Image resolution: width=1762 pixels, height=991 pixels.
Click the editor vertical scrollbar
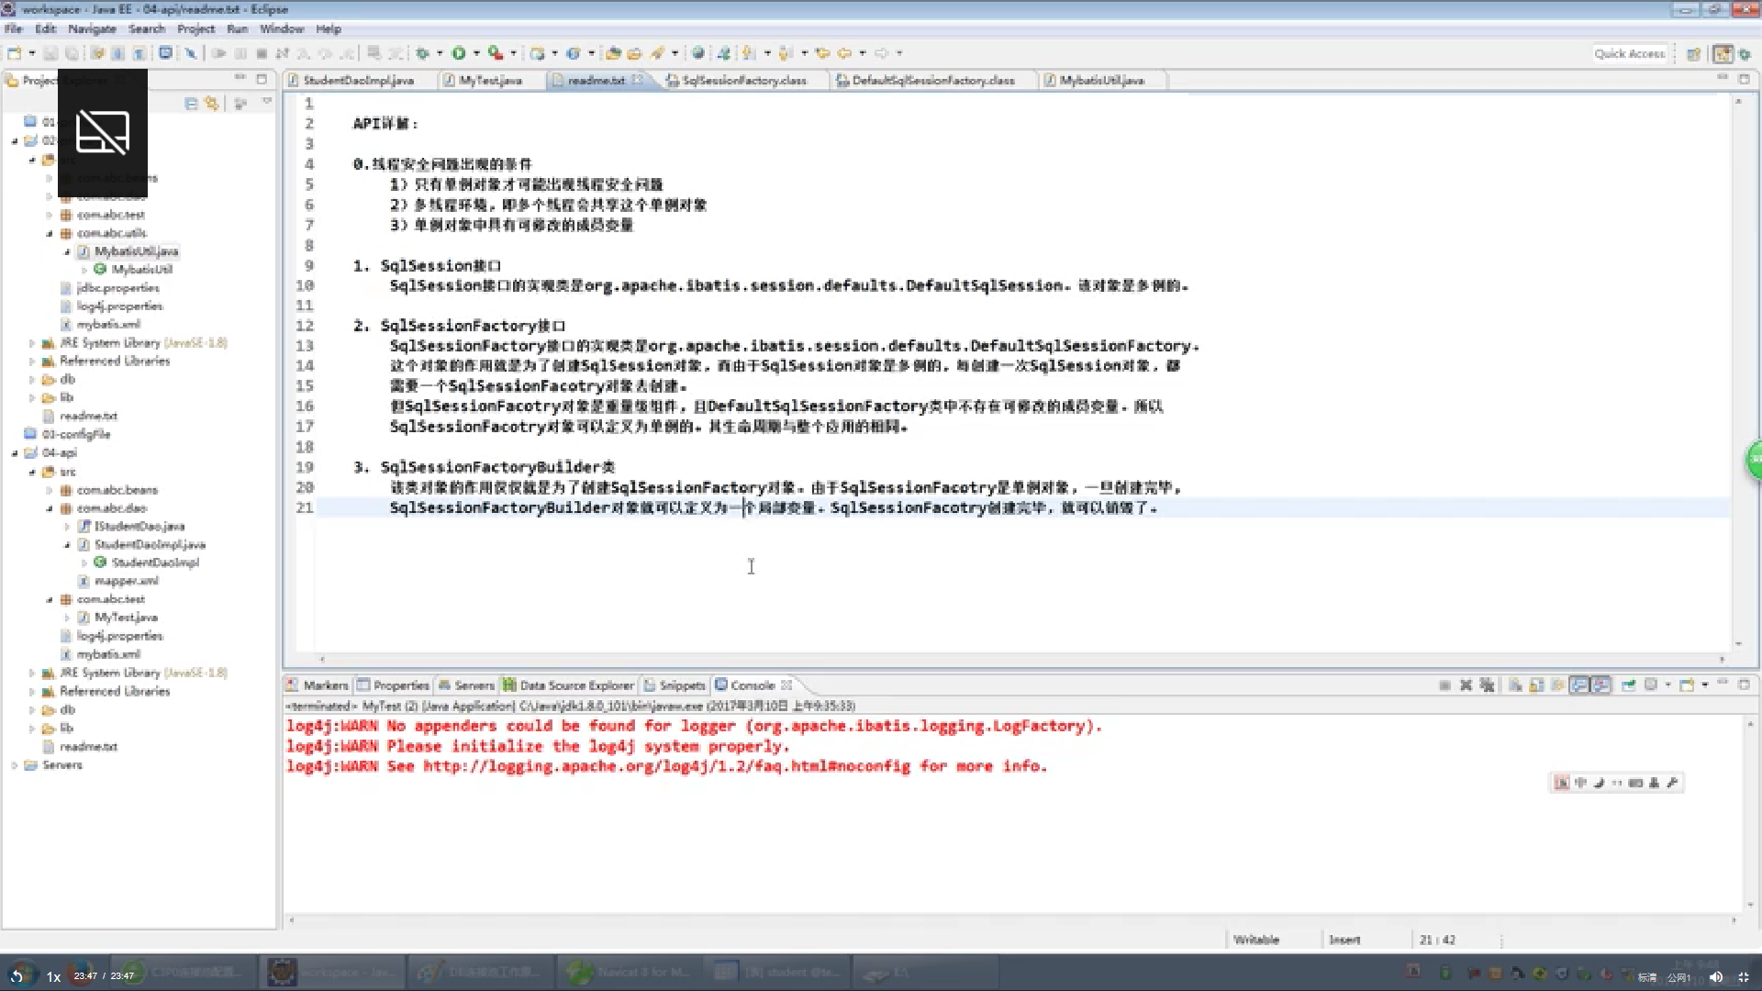1738,372
